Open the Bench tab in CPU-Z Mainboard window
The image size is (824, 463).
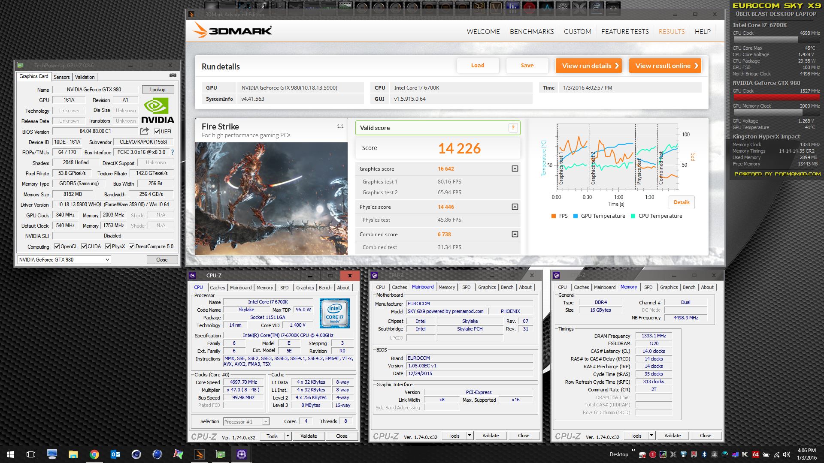click(507, 287)
